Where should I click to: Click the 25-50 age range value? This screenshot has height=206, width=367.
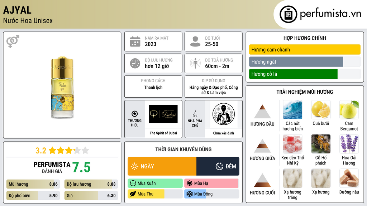(211, 44)
